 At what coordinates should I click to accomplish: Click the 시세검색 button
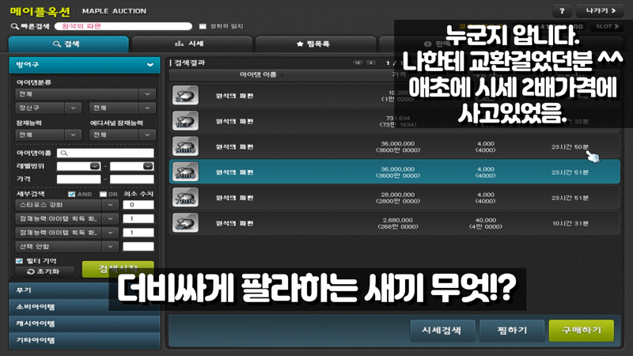[x=442, y=331]
